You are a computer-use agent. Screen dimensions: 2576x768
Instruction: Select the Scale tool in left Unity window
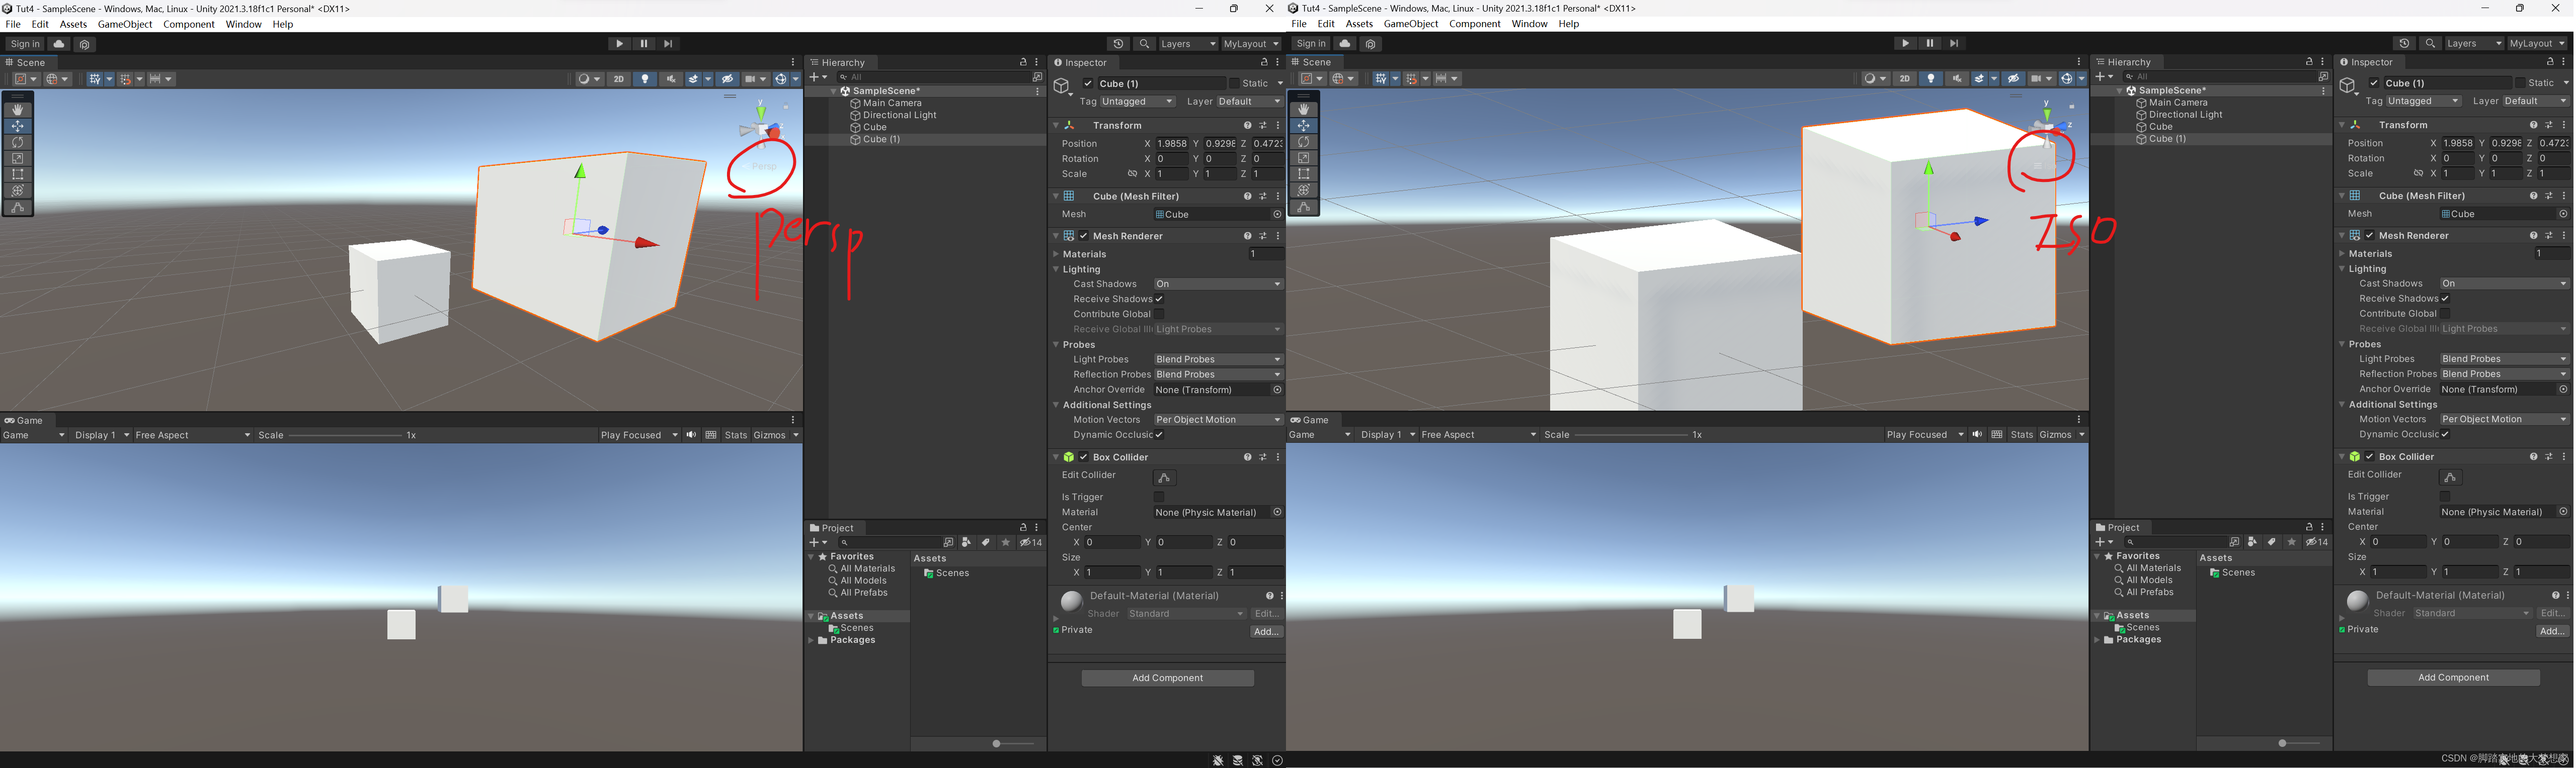tap(17, 158)
